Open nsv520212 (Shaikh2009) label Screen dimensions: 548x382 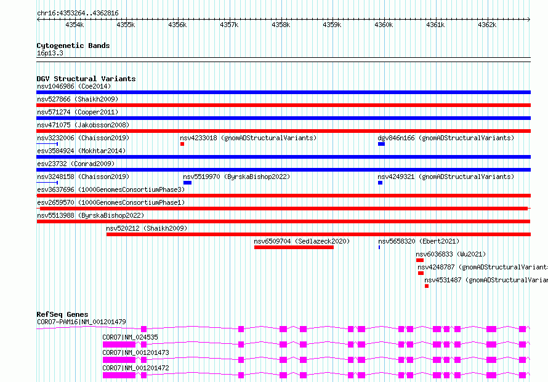click(147, 228)
